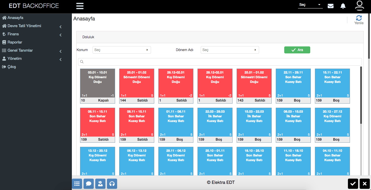Open the Dönem Adı dropdown
371x190 pixels.
coord(230,50)
